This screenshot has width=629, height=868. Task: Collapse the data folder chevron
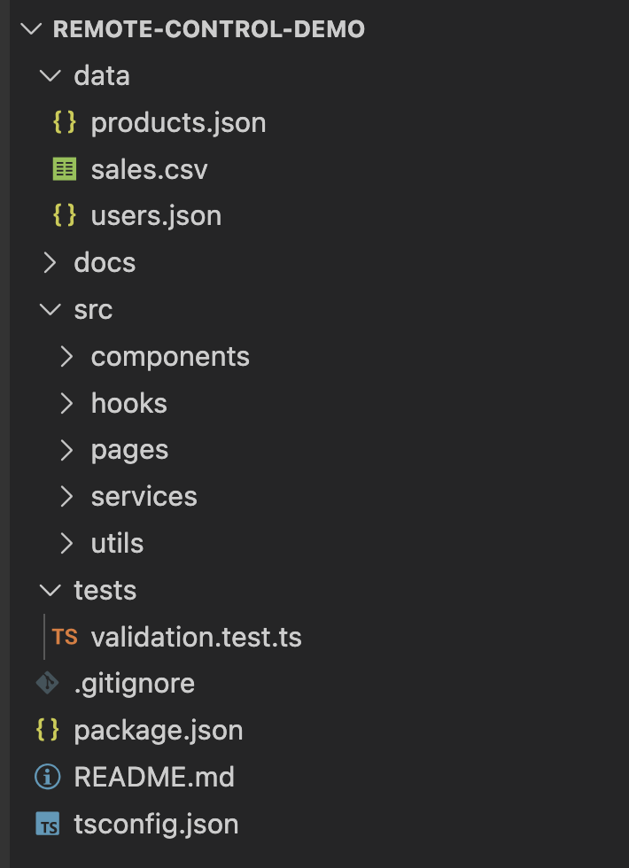click(x=50, y=75)
